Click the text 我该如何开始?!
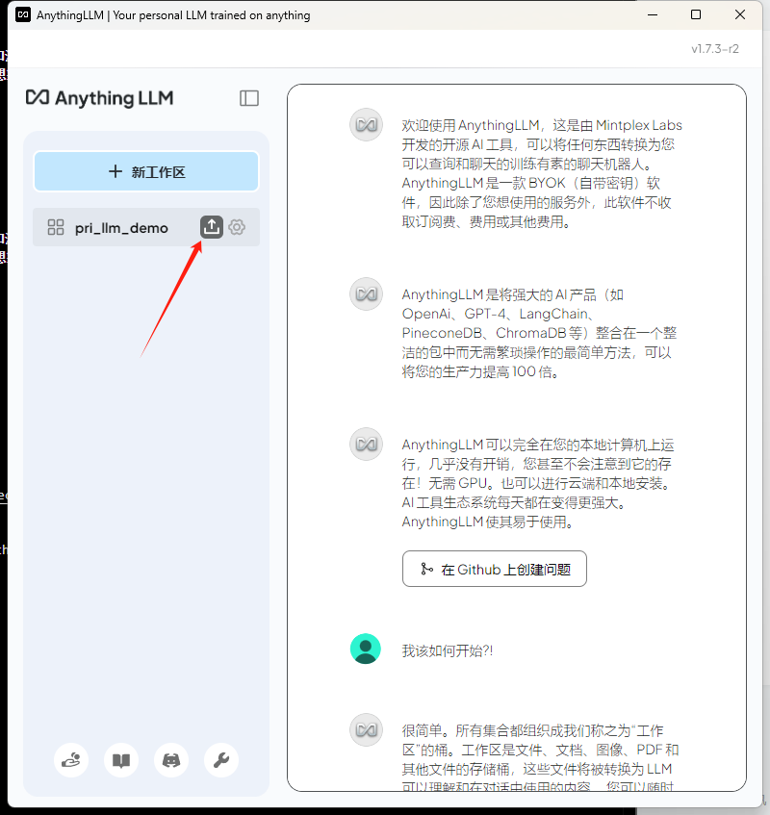 click(448, 650)
